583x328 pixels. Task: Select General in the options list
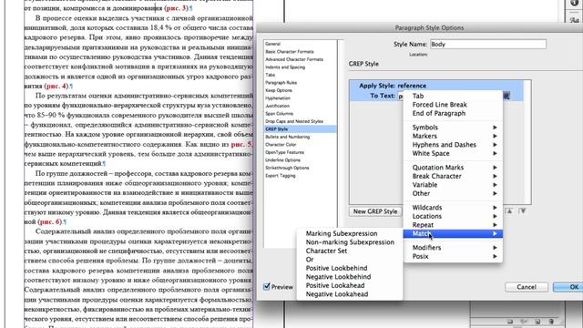point(300,44)
